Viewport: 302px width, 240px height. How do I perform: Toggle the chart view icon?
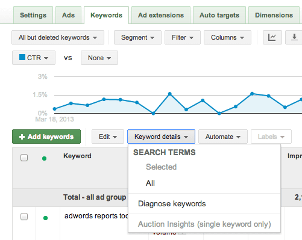(x=272, y=37)
